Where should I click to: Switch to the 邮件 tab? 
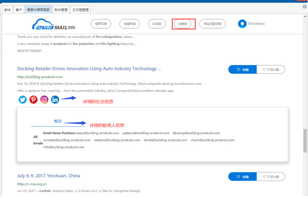click(x=7, y=9)
